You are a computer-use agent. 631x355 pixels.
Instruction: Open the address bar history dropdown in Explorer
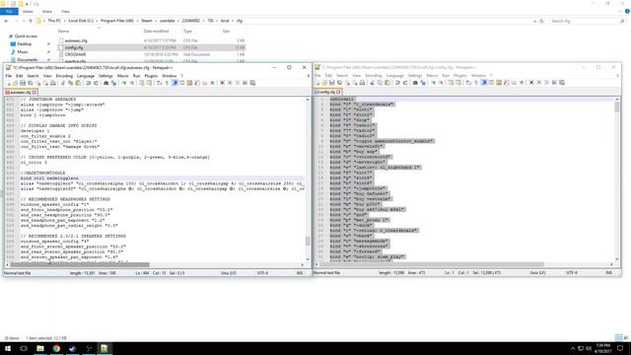click(x=534, y=21)
